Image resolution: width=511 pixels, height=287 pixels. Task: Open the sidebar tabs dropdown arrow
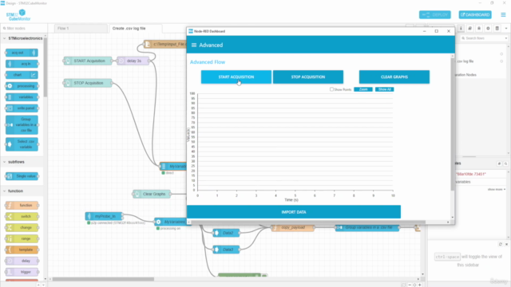click(x=506, y=29)
